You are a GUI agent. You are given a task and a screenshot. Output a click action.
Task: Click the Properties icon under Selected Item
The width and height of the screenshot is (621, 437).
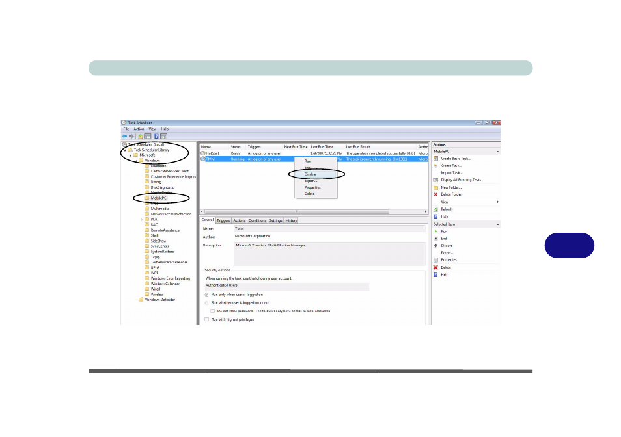click(435, 260)
